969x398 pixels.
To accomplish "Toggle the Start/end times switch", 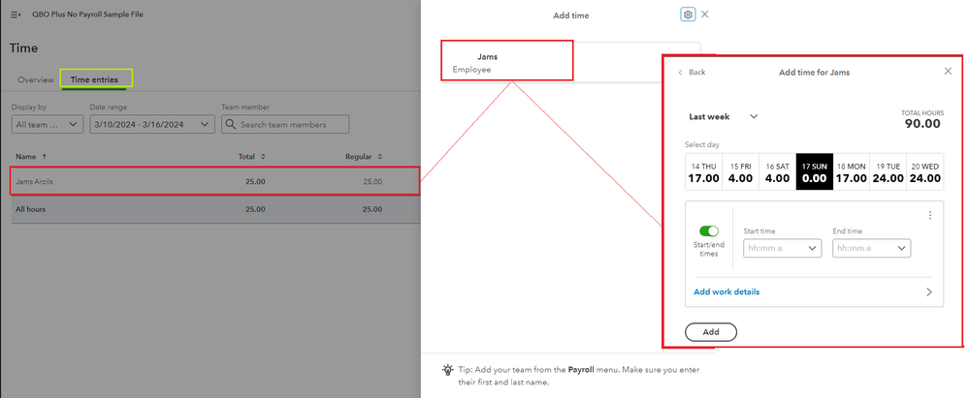I will 708,231.
